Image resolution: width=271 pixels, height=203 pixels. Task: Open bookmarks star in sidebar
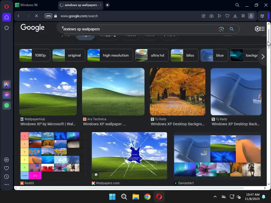[7, 28]
